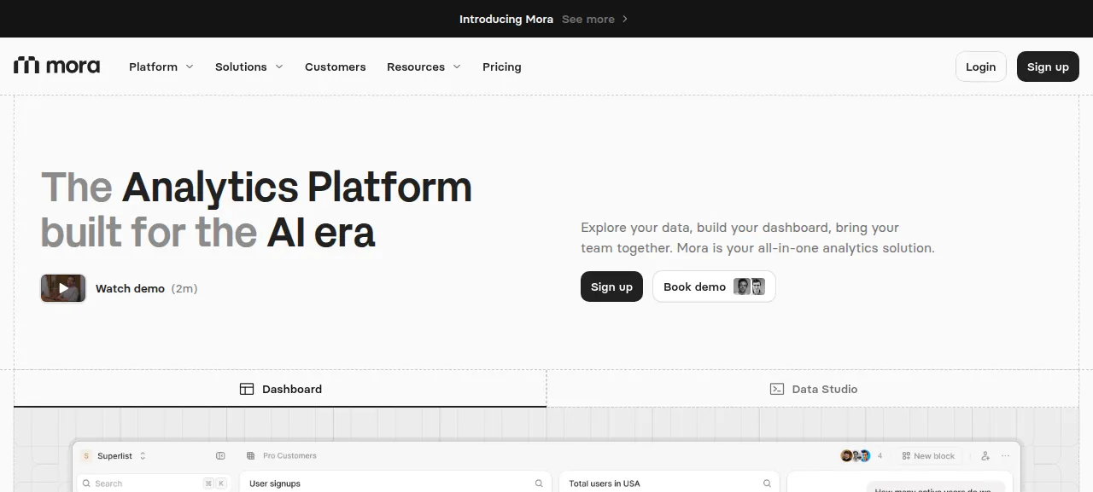Click the Pro Customers grid icon
Image resolution: width=1093 pixels, height=492 pixels.
click(250, 456)
